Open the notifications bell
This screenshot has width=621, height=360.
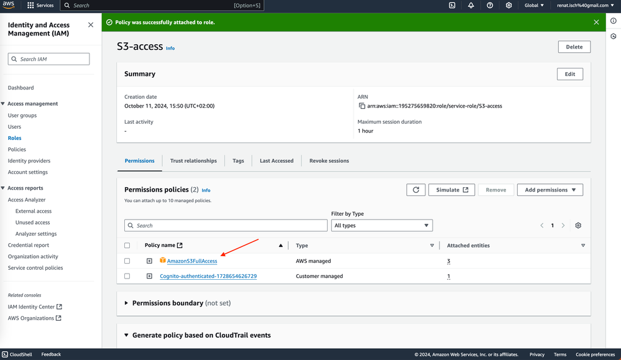click(x=471, y=5)
